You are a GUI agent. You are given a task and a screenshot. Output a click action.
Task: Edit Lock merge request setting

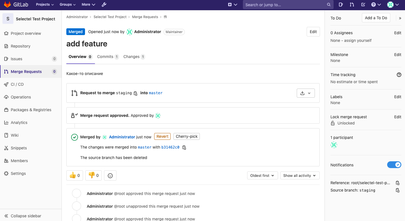[x=398, y=117]
